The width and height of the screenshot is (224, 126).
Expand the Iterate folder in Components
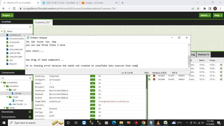click(5, 108)
